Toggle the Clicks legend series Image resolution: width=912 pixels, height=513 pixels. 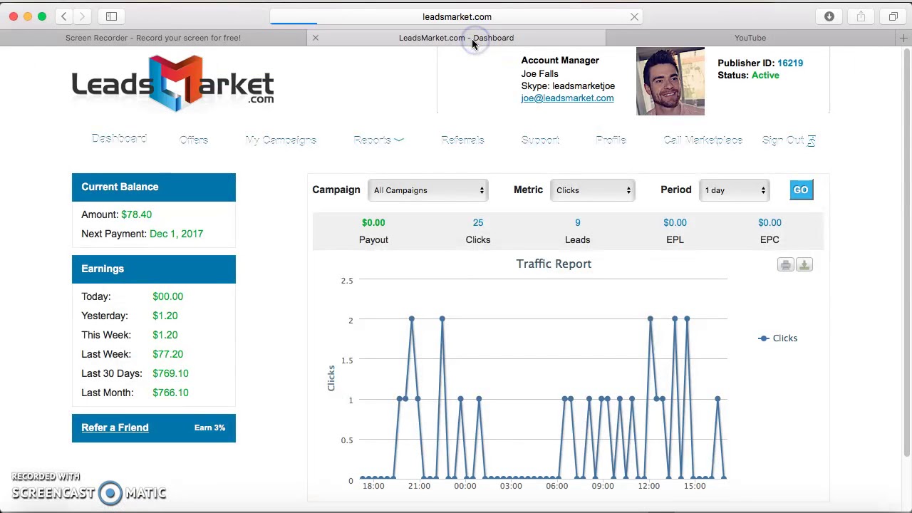point(777,338)
